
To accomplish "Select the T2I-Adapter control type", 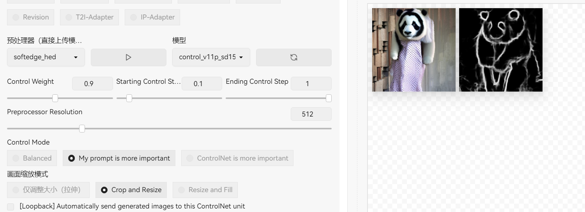I will [x=69, y=17].
